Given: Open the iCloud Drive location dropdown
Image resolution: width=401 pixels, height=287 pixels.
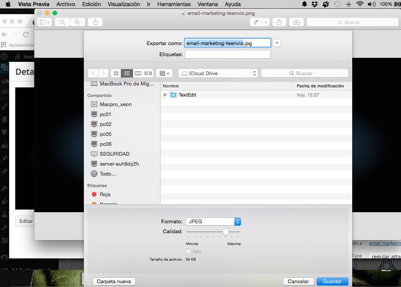Looking at the screenshot, I should [218, 73].
